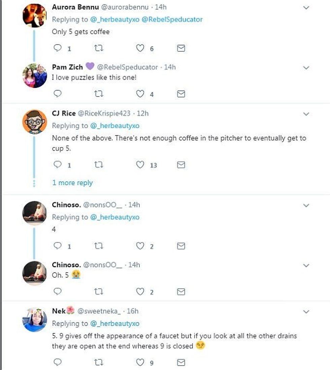330x370 pixels.
Task: Retweet Nek's tweet about cup 9
Action: [99, 362]
